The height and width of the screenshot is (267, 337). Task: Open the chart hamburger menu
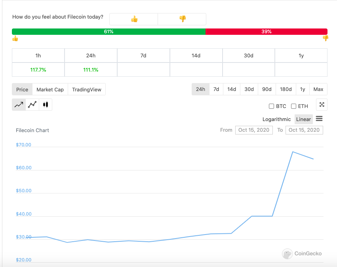click(x=319, y=119)
